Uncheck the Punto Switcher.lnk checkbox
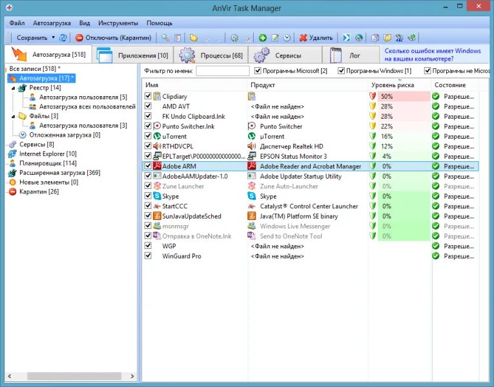The height and width of the screenshot is (387, 494). [x=148, y=126]
